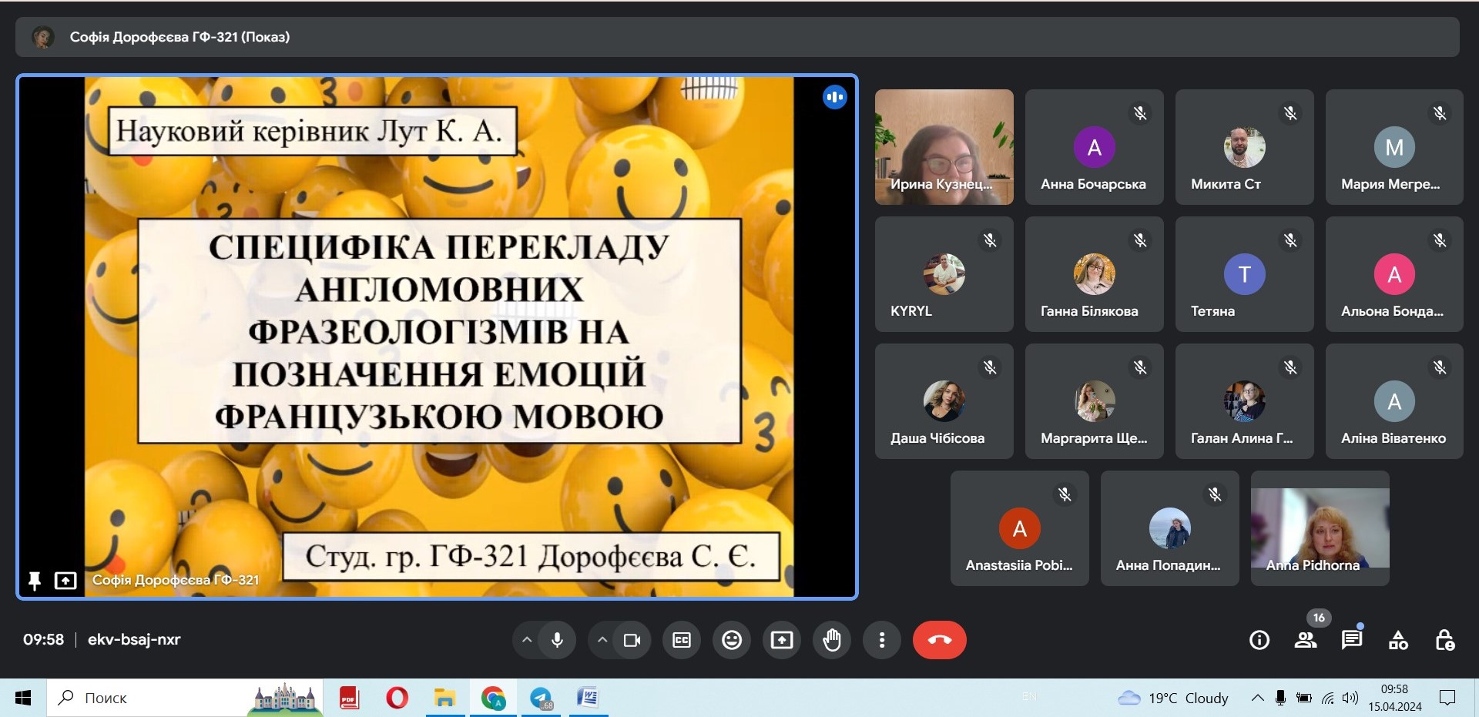The height and width of the screenshot is (717, 1479).
Task: Open Microsoft Word from the taskbar
Action: [588, 698]
